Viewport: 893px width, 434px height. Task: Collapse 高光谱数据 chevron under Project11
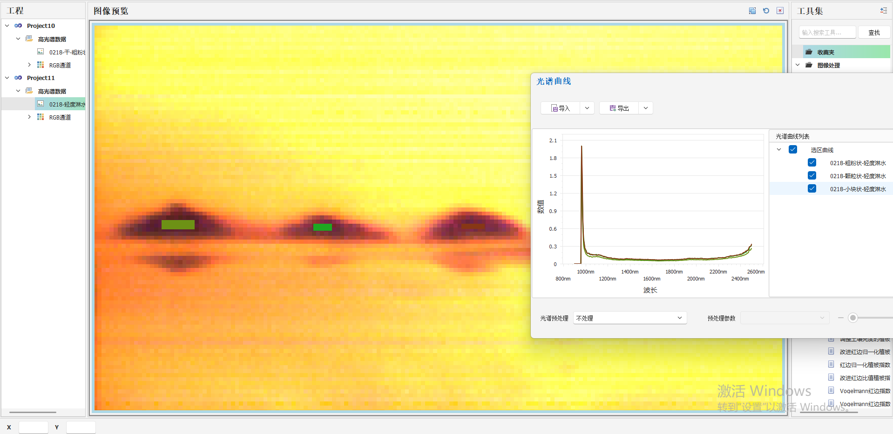18,91
